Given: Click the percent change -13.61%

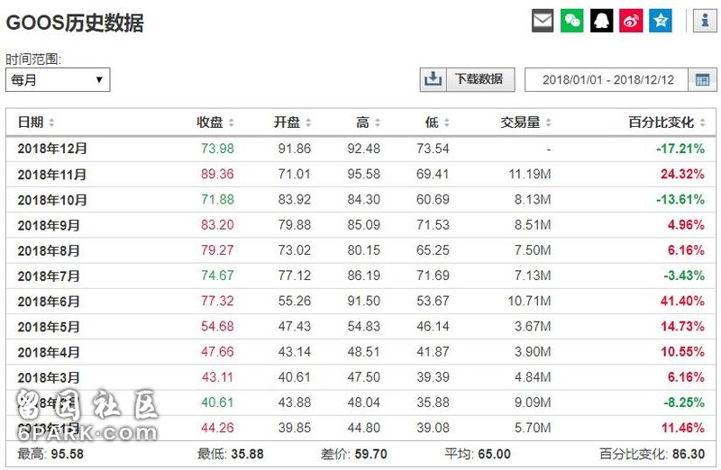Looking at the screenshot, I should pos(680,199).
